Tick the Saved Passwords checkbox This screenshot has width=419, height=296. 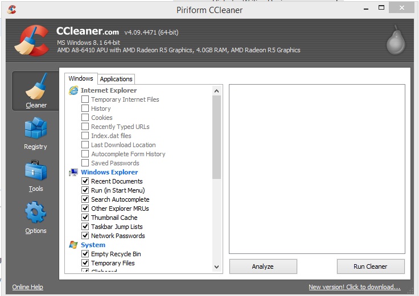(x=85, y=162)
